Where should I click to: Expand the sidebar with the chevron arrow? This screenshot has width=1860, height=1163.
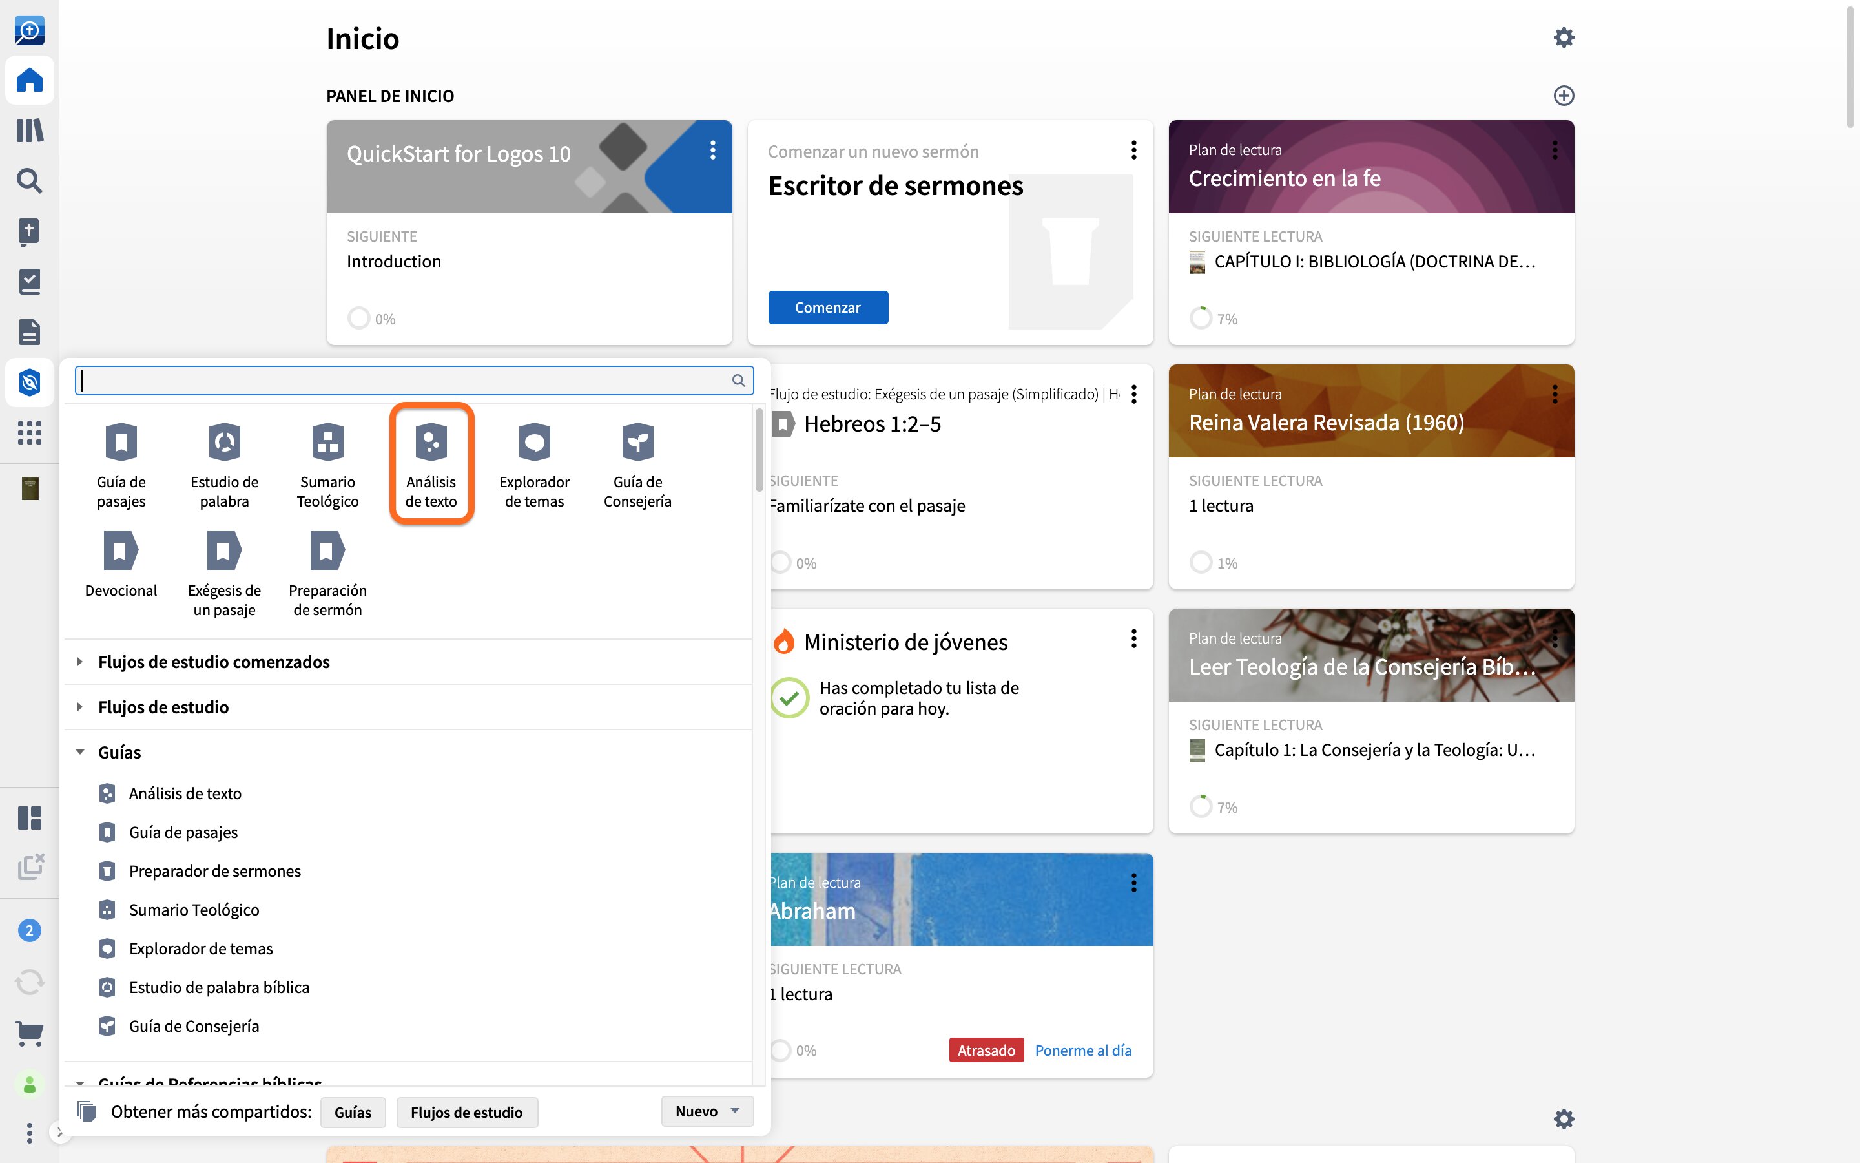[x=60, y=1132]
